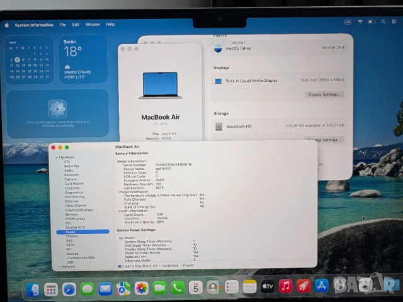This screenshot has height=302, width=403.
Task: Select Storage in the sidebar list
Action: pyautogui.click(x=72, y=254)
